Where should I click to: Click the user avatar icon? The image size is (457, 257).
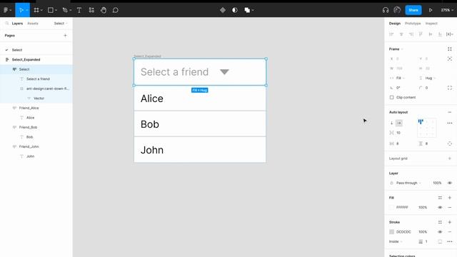point(397,10)
